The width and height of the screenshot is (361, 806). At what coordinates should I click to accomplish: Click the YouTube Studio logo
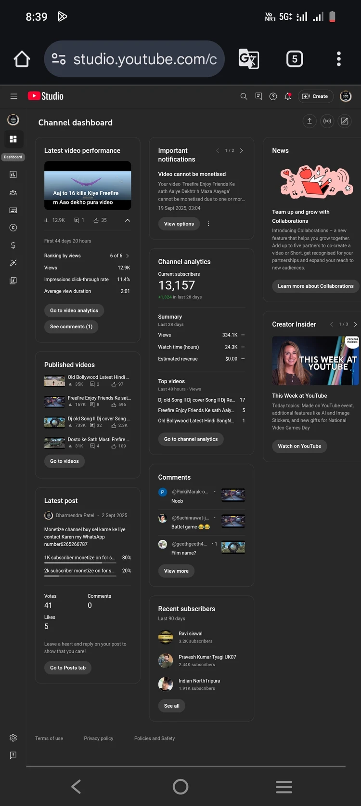pyautogui.click(x=46, y=96)
